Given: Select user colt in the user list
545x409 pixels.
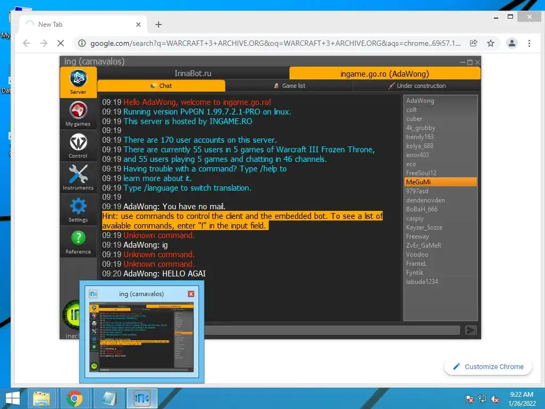Looking at the screenshot, I should tap(441, 110).
